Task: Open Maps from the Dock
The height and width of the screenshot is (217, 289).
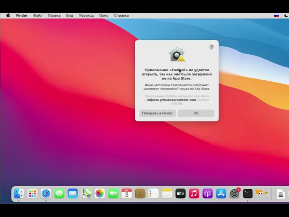Action: click(86, 193)
